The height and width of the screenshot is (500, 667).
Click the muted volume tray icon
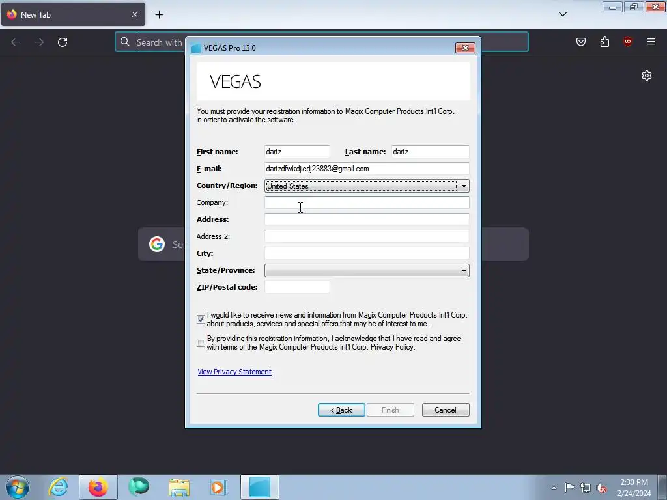tap(601, 488)
